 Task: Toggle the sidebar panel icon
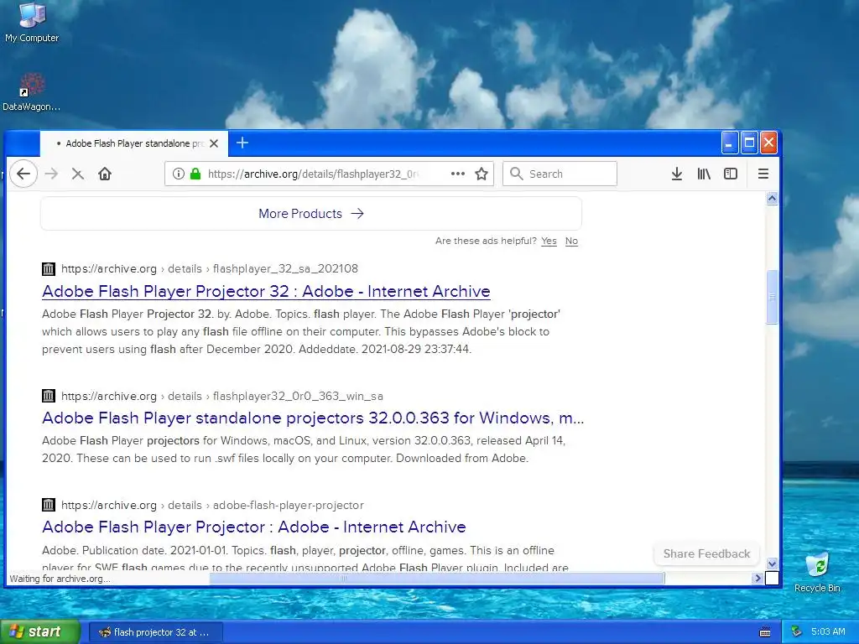[731, 174]
